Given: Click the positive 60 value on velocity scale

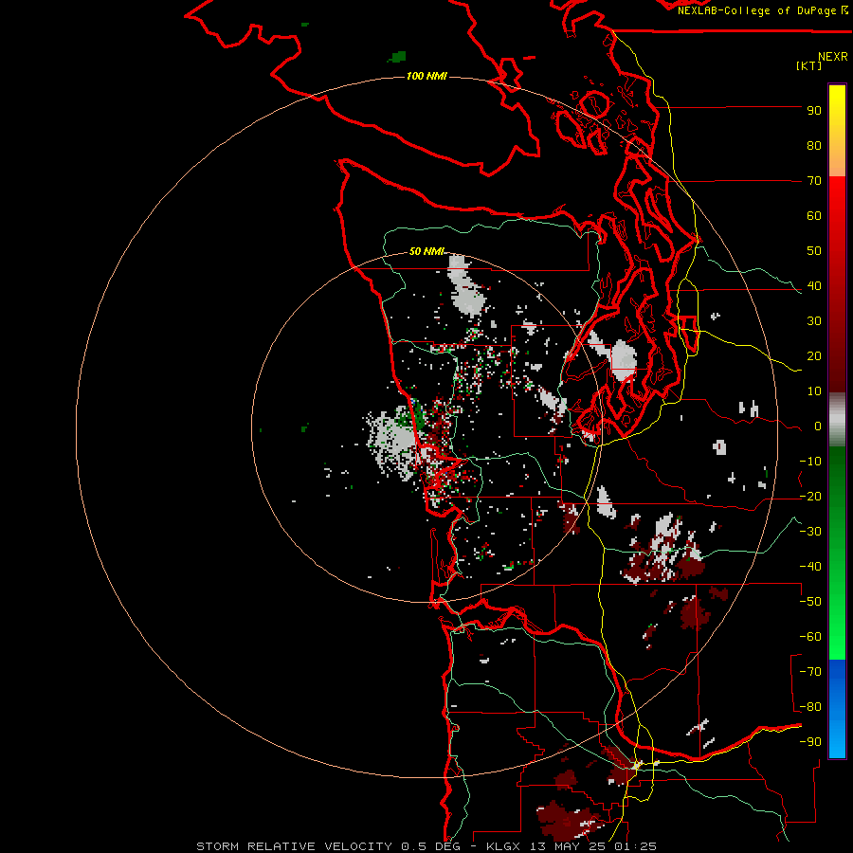Looking at the screenshot, I should pyautogui.click(x=814, y=216).
